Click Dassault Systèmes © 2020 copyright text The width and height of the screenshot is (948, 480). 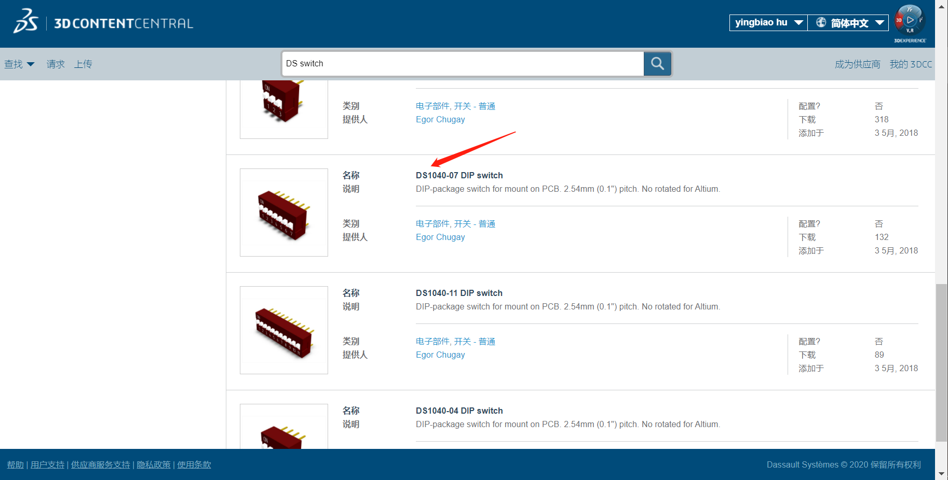pos(844,464)
